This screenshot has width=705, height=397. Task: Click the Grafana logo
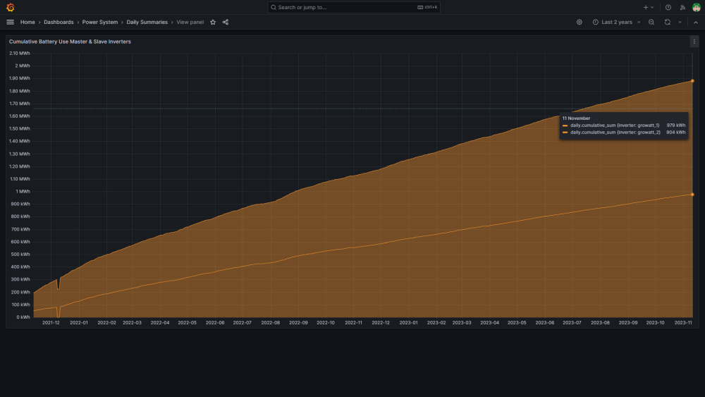[11, 7]
